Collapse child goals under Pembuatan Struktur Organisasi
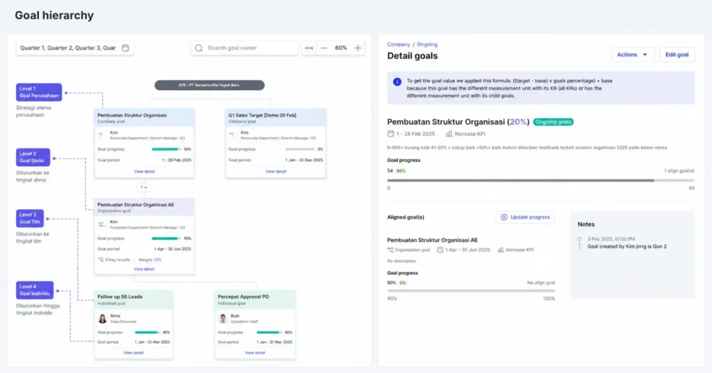 pyautogui.click(x=144, y=188)
